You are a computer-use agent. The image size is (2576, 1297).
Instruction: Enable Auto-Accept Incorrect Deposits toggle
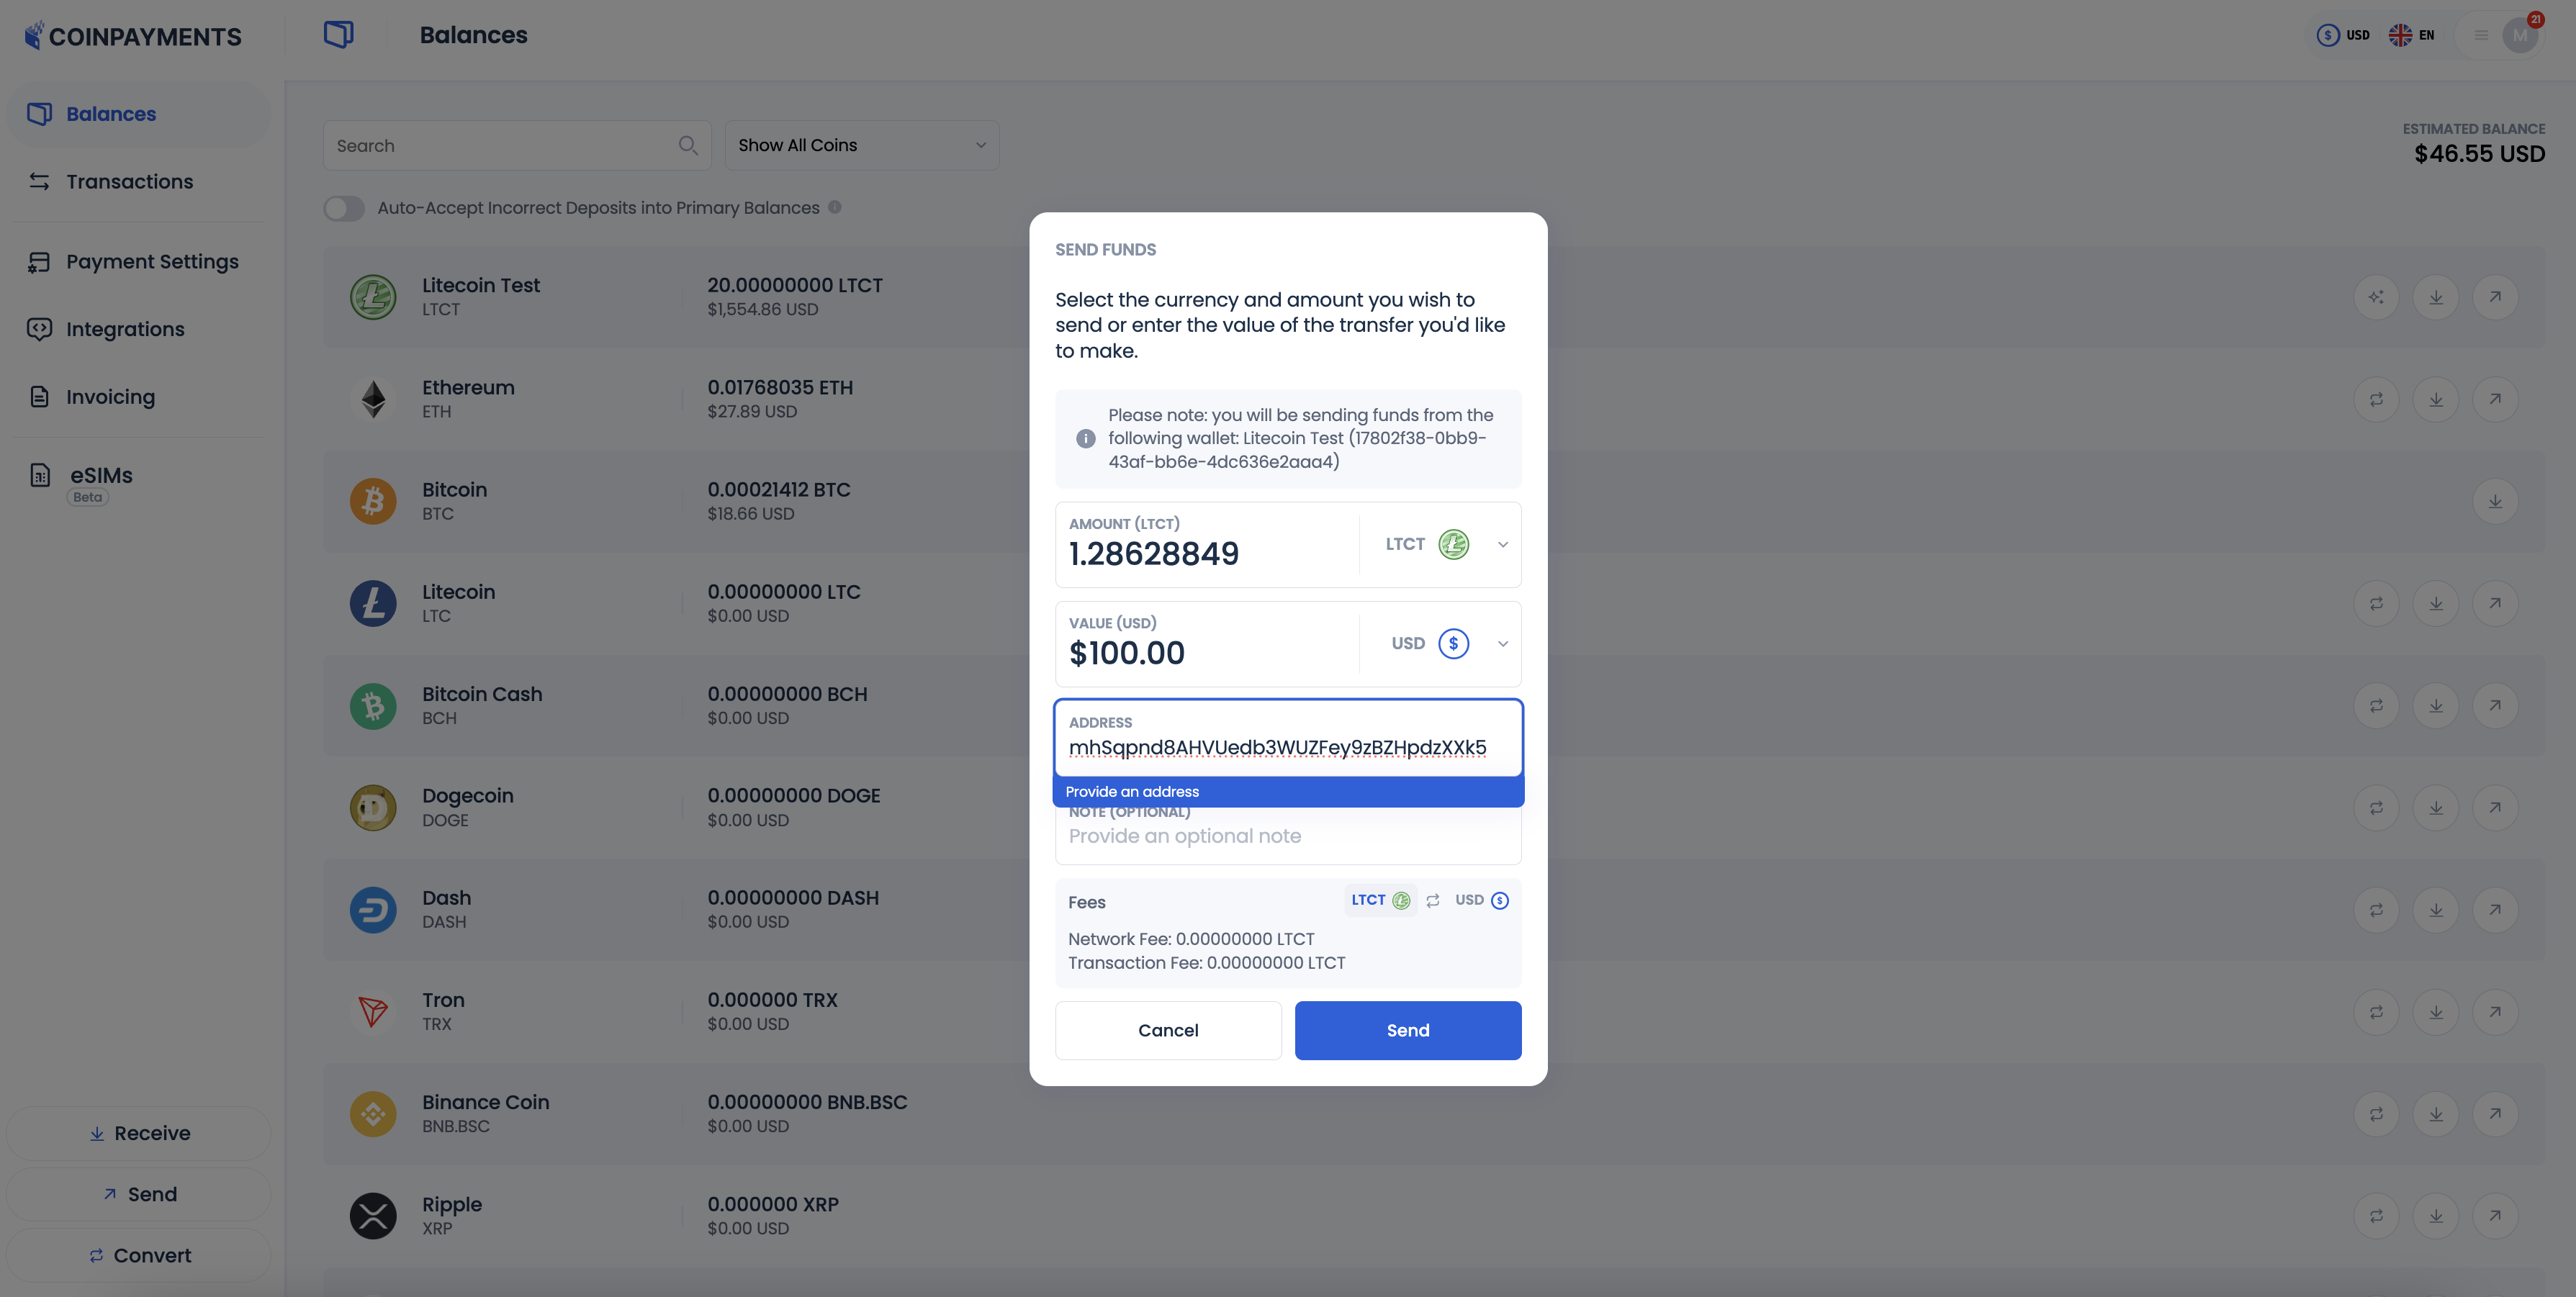344,208
